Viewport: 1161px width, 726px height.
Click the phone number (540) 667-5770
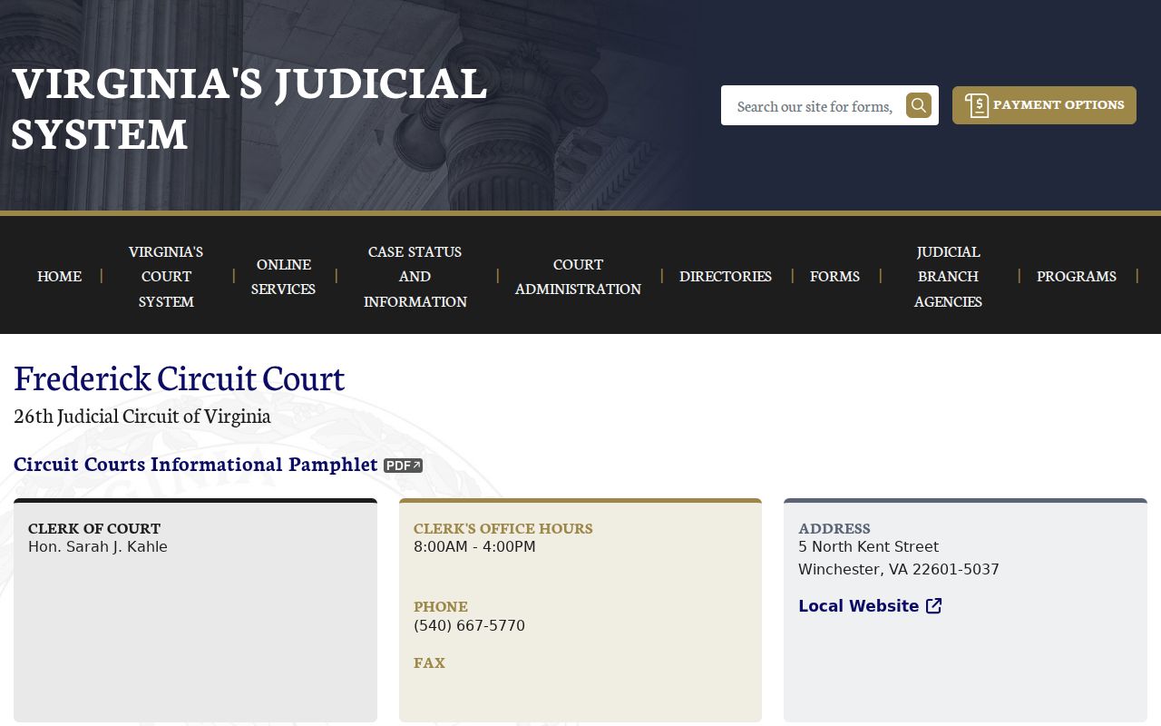[469, 626]
